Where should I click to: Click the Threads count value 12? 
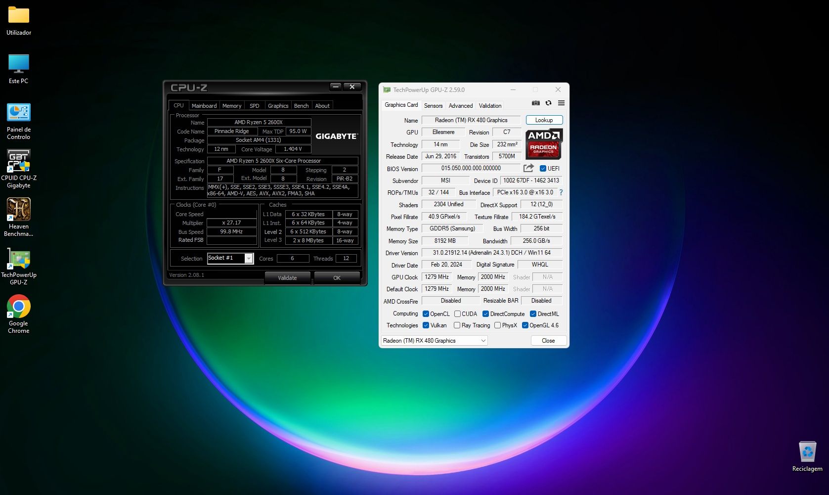[x=346, y=258]
